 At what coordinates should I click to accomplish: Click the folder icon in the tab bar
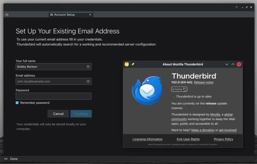[7, 15]
